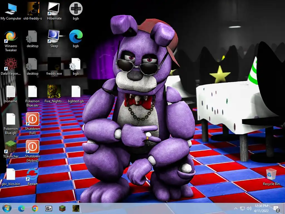This screenshot has height=214, width=285.
Task: Select the desktop file beside the Sleep shortcut
Action: click(x=33, y=39)
